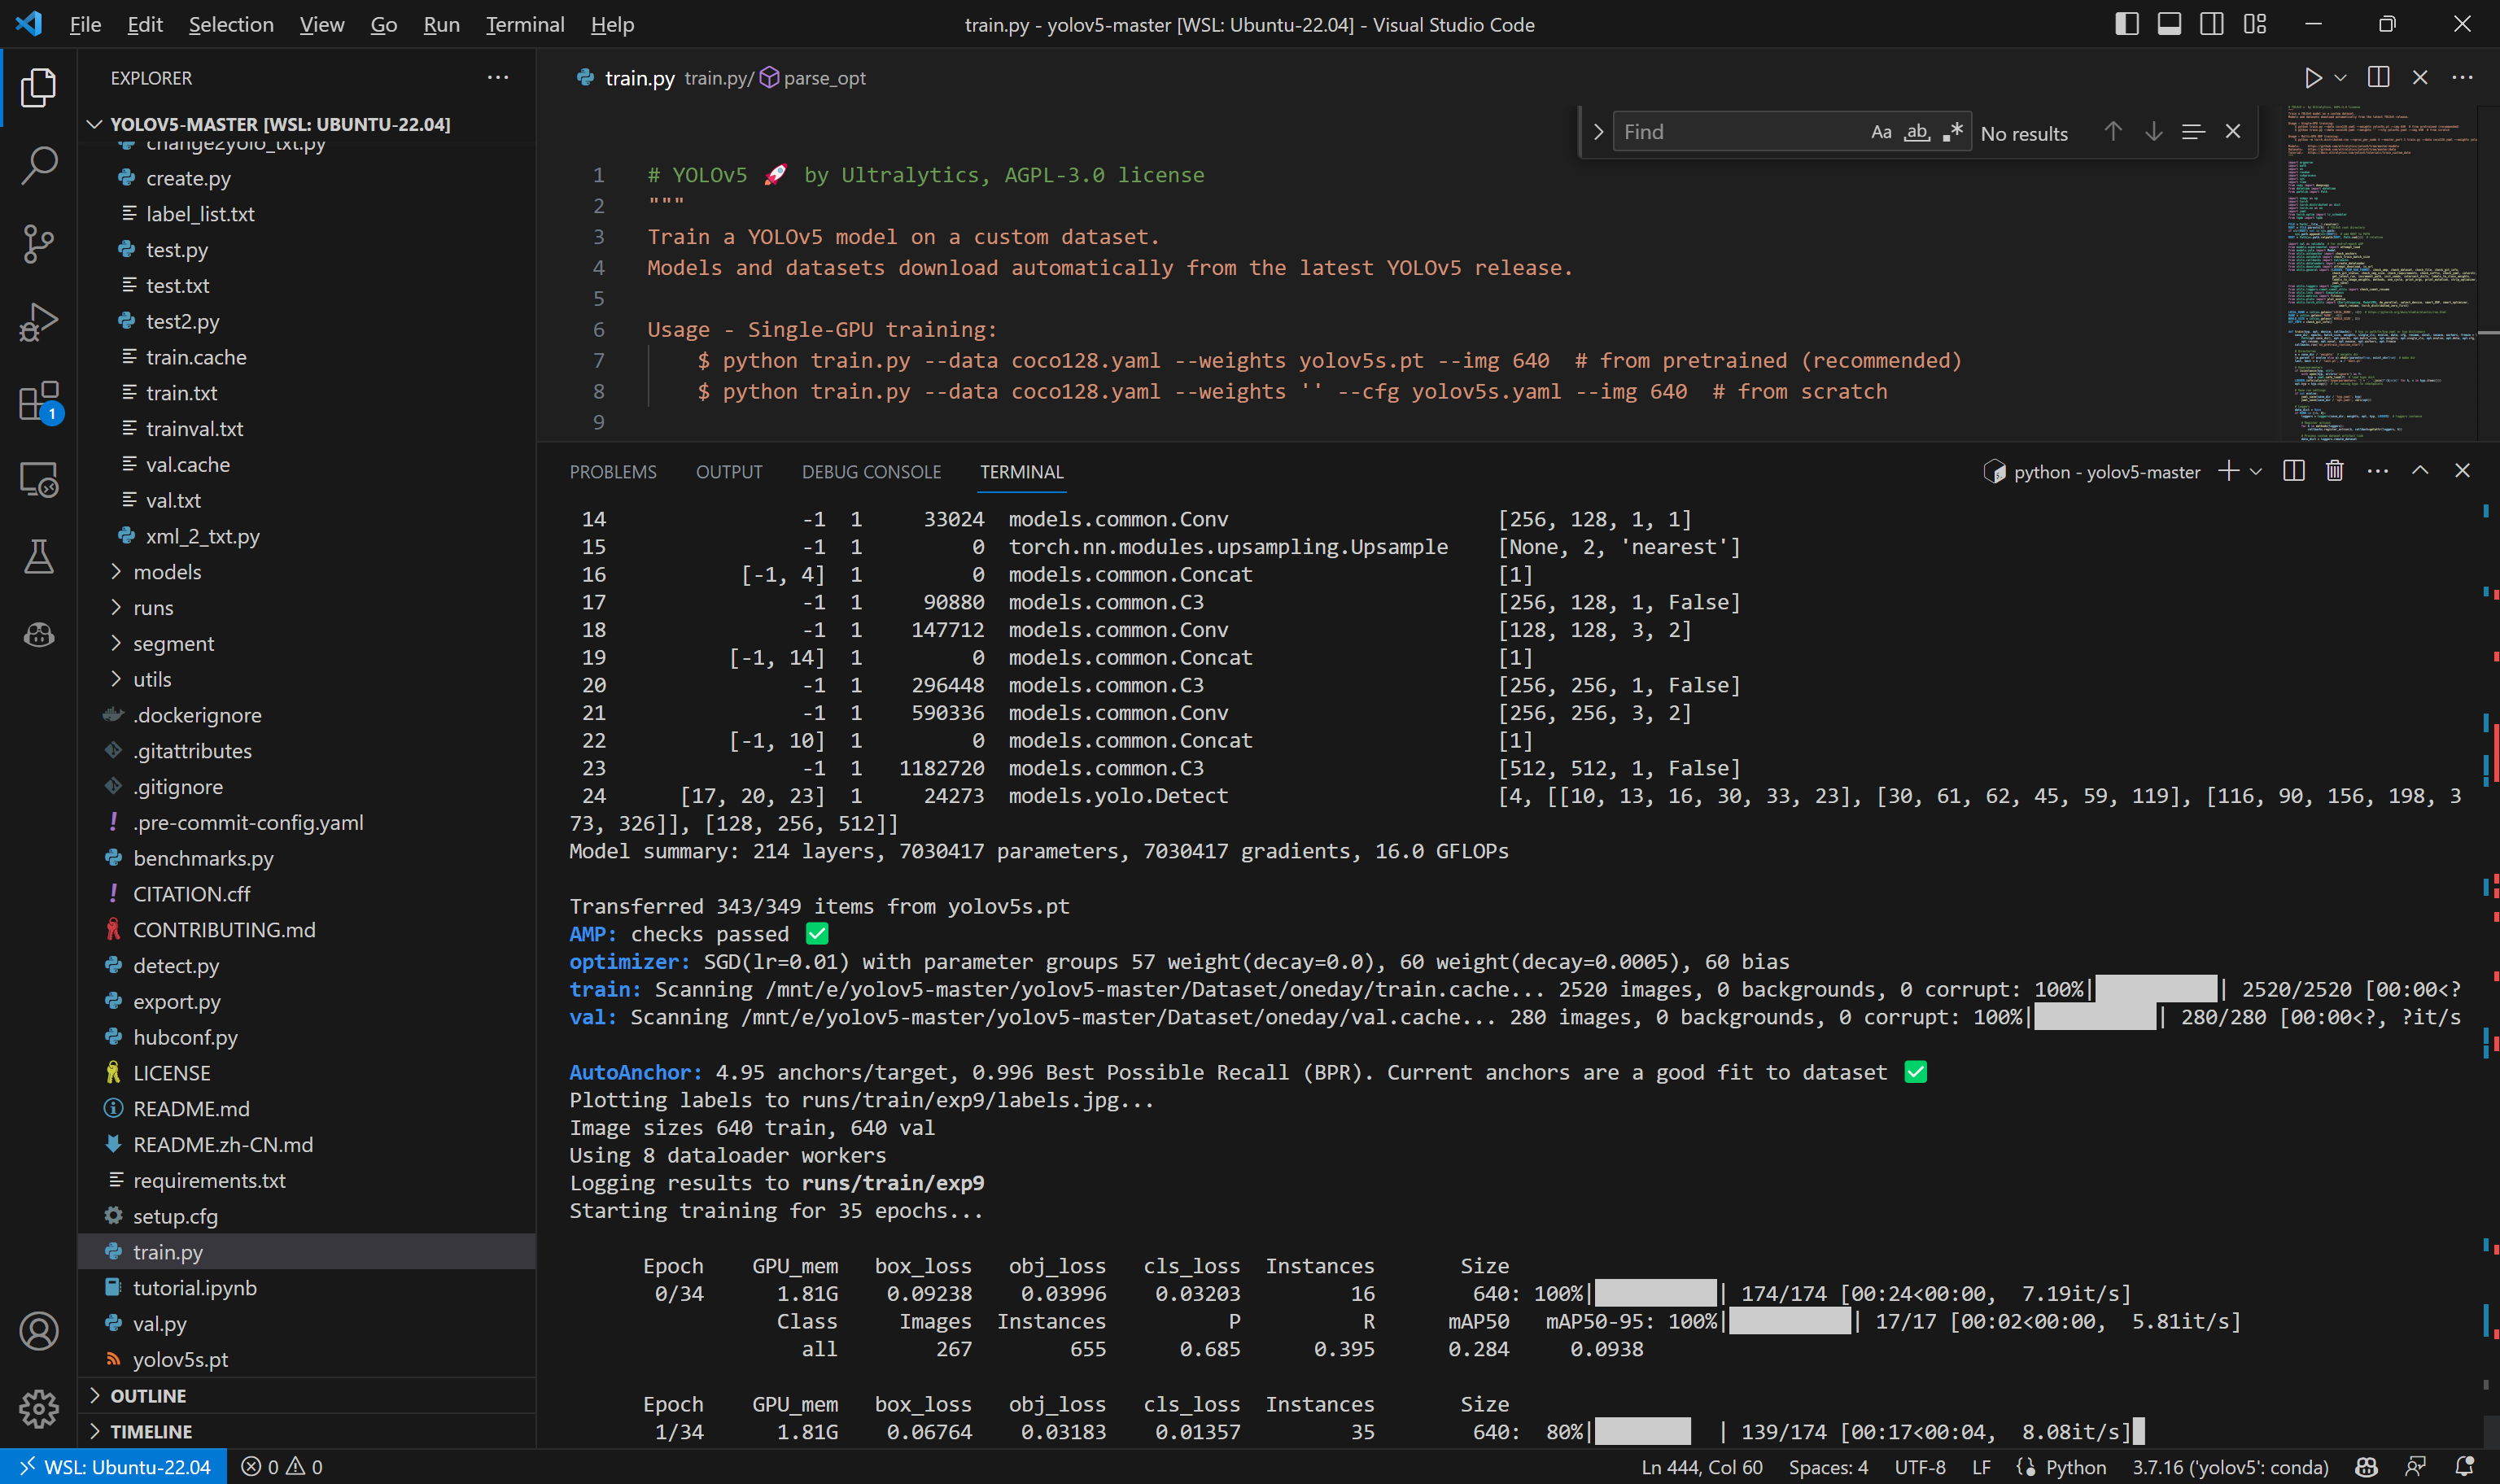Close the terminal panel

(x=2462, y=471)
